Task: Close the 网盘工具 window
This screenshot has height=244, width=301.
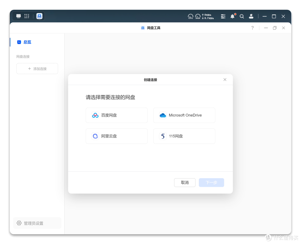Action: click(283, 28)
